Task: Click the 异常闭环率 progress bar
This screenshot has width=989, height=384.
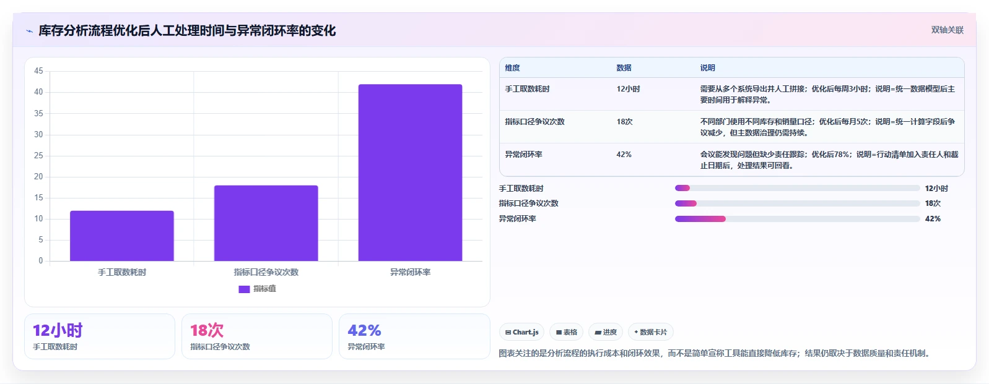Action: (797, 219)
